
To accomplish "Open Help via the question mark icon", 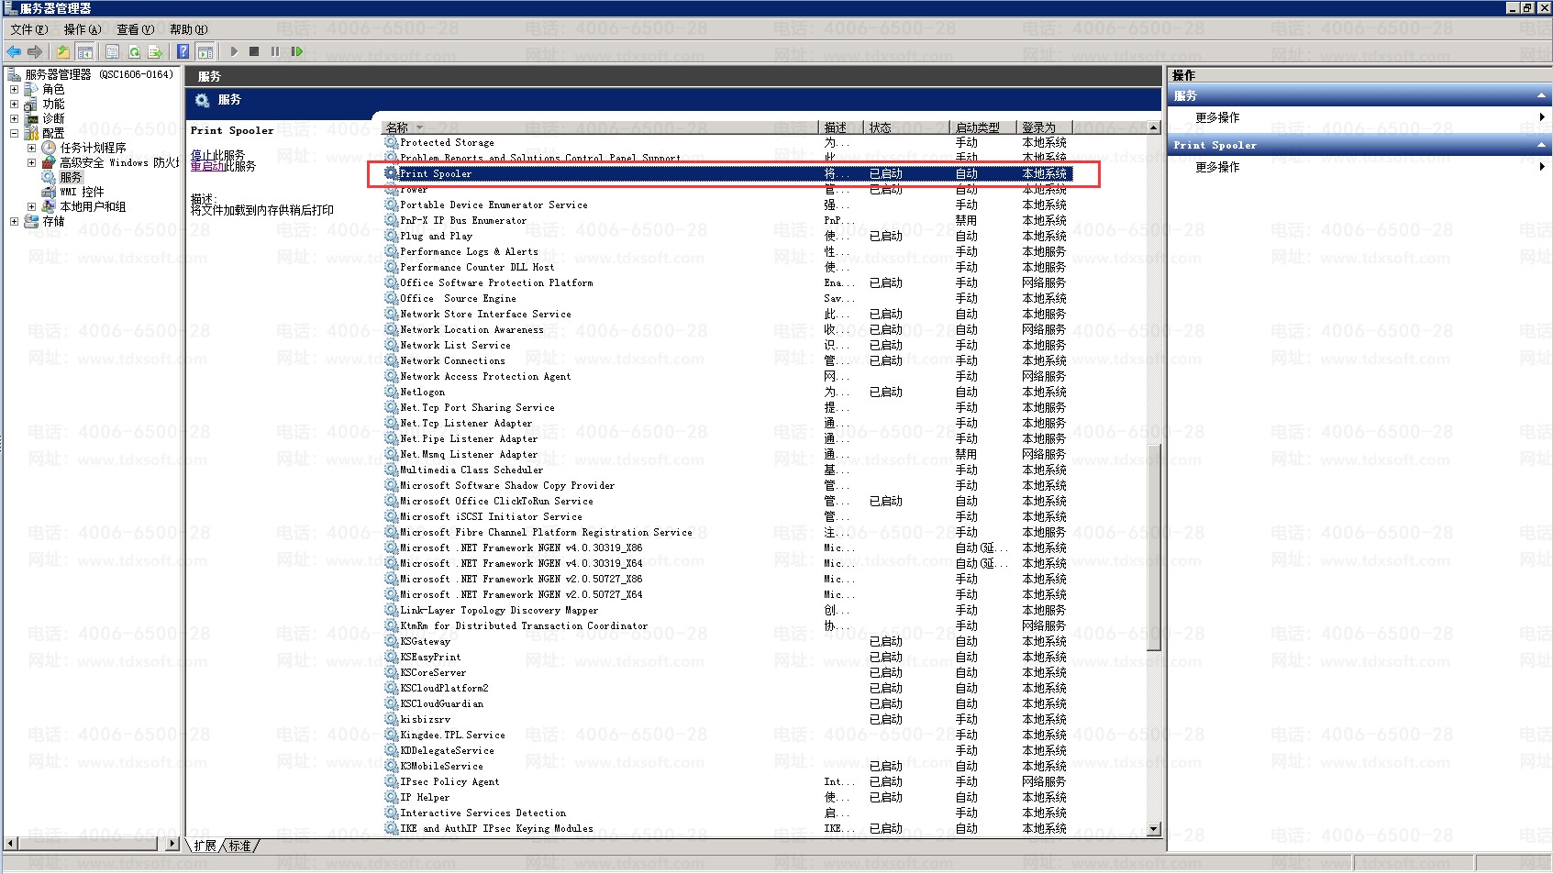I will [183, 52].
